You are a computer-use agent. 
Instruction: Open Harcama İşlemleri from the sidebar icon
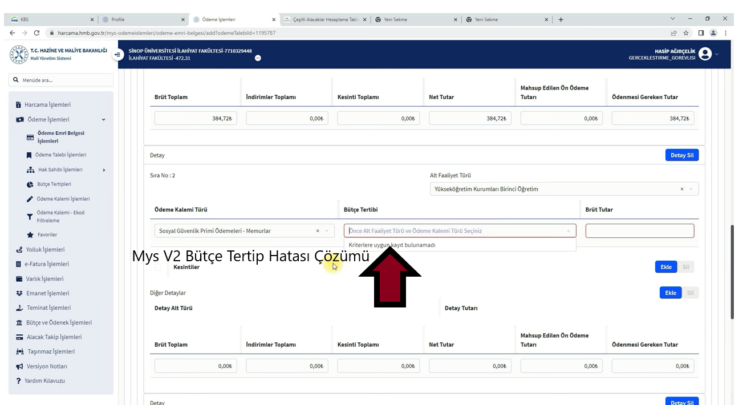click(x=19, y=105)
